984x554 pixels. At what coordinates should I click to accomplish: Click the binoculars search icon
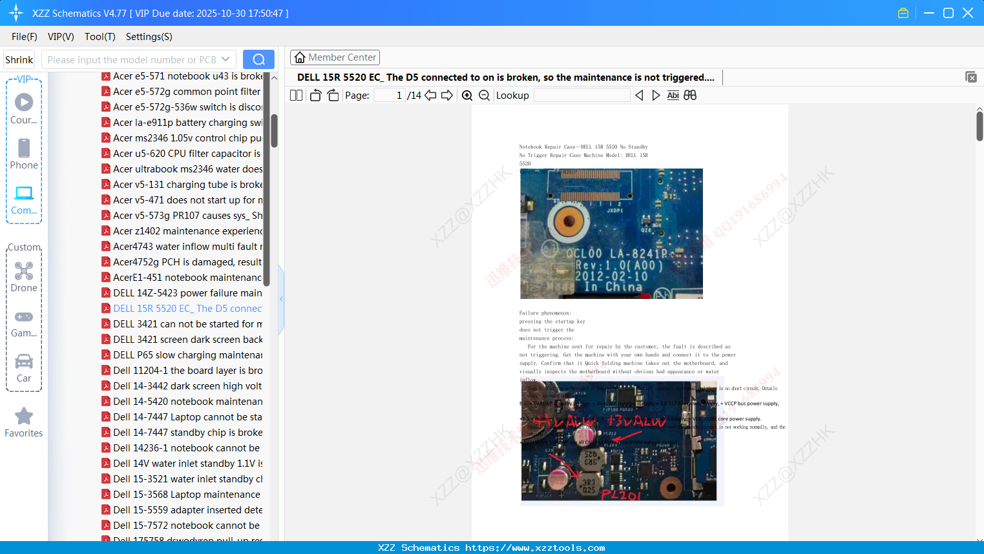(690, 96)
